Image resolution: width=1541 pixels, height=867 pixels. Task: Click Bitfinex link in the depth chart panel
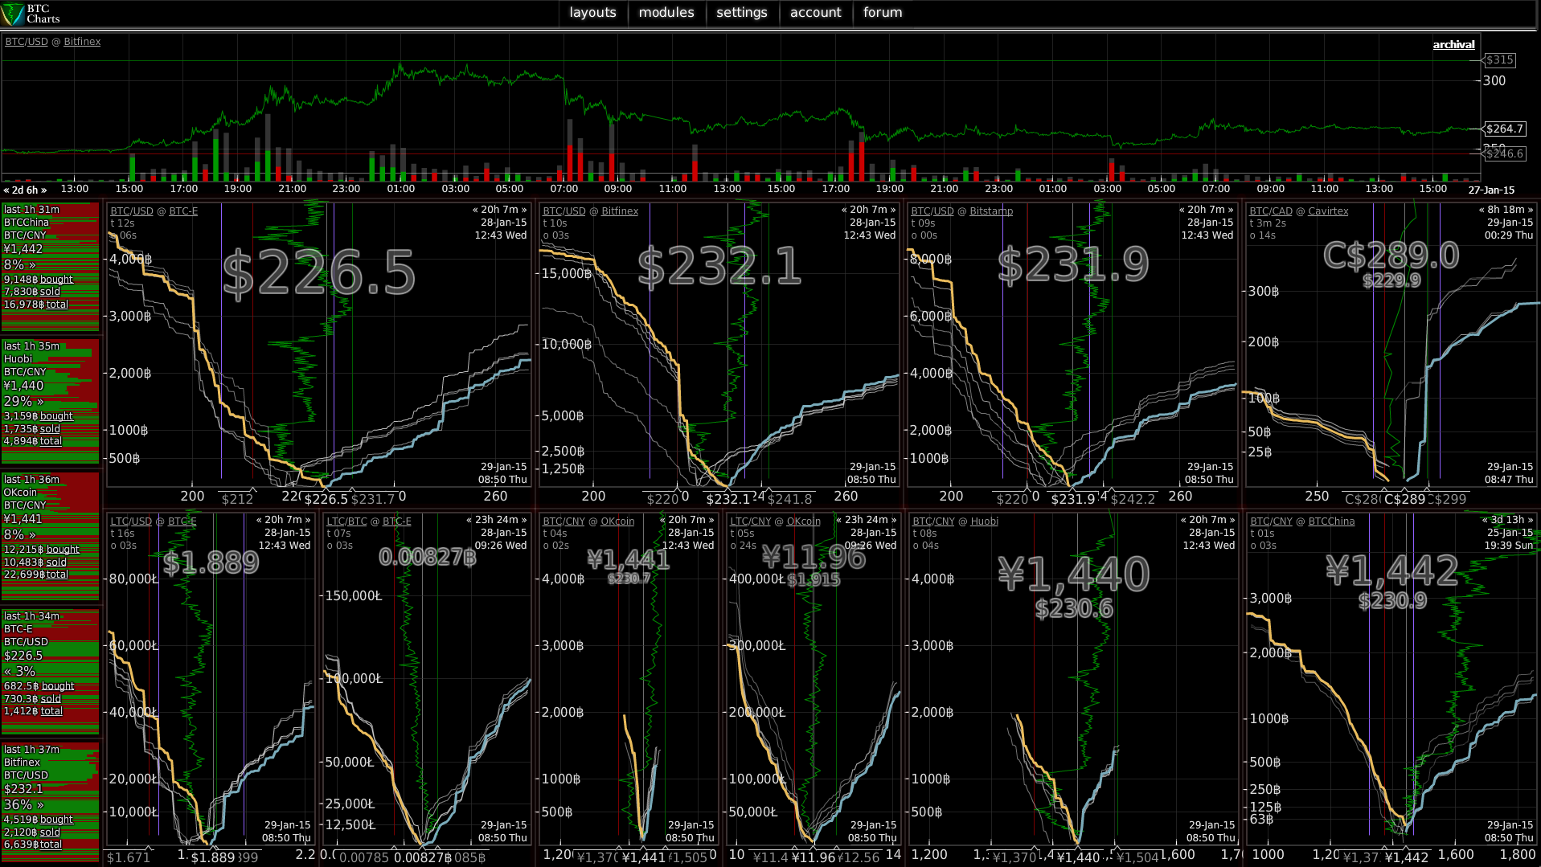(x=620, y=211)
